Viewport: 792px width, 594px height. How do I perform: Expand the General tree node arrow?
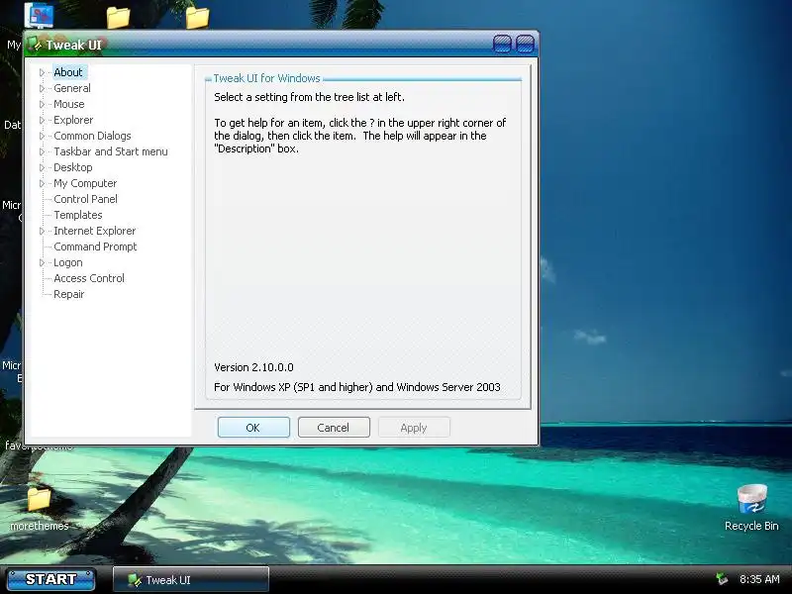pyautogui.click(x=43, y=88)
